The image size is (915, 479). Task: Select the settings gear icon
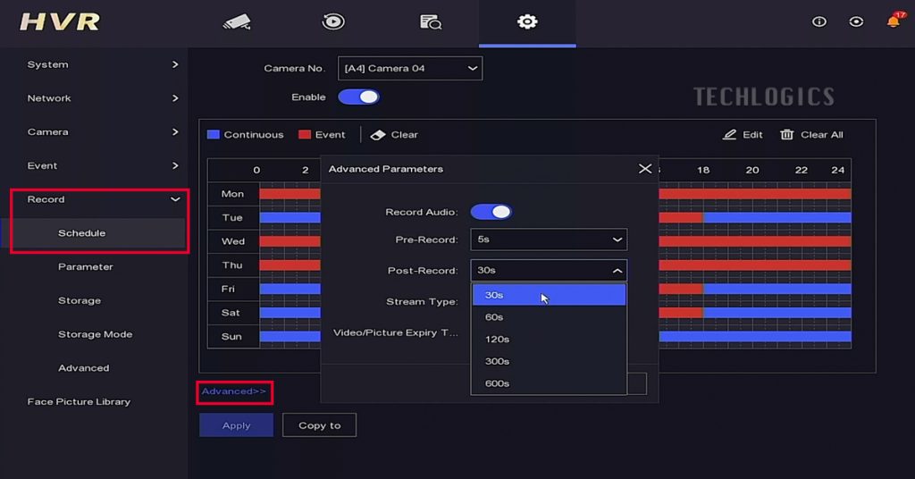[x=527, y=21]
